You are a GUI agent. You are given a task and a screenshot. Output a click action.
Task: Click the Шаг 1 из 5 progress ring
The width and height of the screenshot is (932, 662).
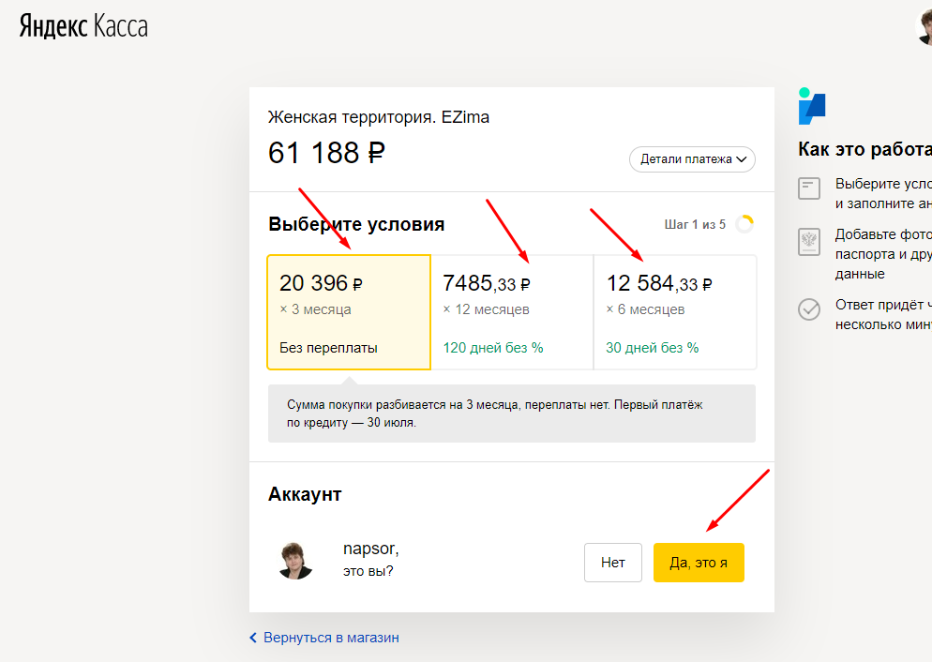click(744, 225)
